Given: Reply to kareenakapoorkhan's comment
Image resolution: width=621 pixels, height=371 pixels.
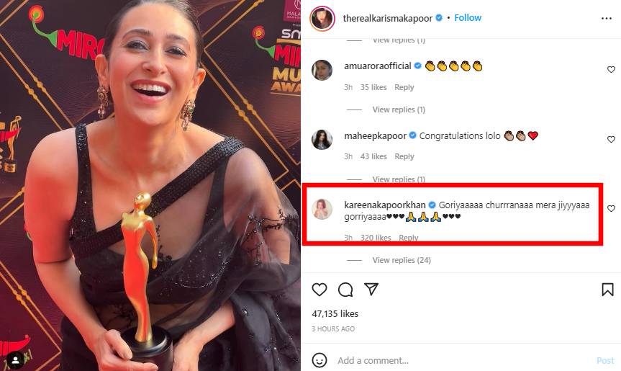Looking at the screenshot, I should pyautogui.click(x=408, y=238).
